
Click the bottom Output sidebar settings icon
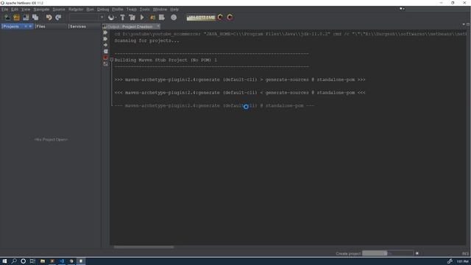coord(105,64)
